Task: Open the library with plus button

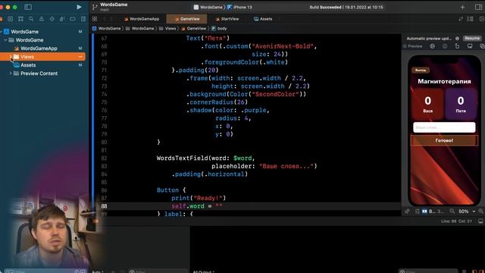Action: [462, 7]
